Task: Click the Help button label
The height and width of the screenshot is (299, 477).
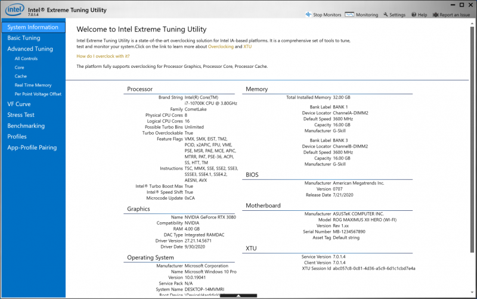Action: pos(422,14)
